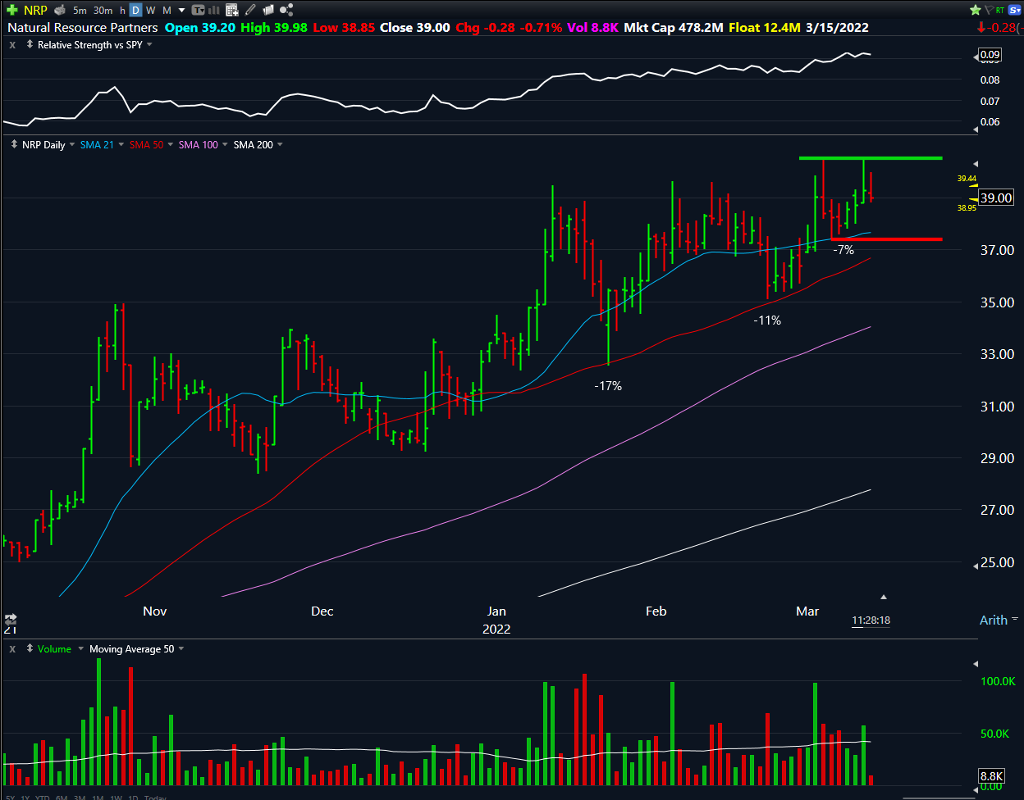The height and width of the screenshot is (800, 1024).
Task: Open the blue S dropdown button
Action: [1015, 11]
